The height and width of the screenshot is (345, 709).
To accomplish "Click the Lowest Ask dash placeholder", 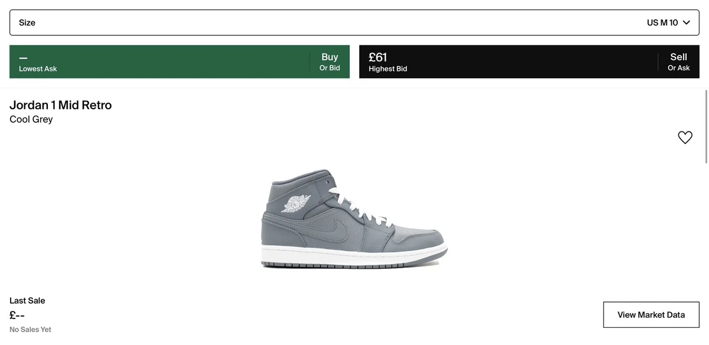I will pyautogui.click(x=23, y=58).
